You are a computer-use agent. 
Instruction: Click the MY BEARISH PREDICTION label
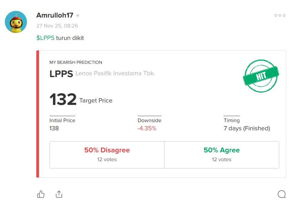[x=76, y=62]
